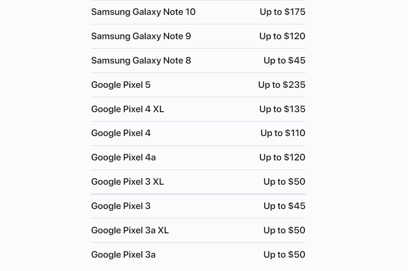Click Up to $120 beside Galaxy Note 9
The height and width of the screenshot is (271, 408).
click(x=282, y=36)
